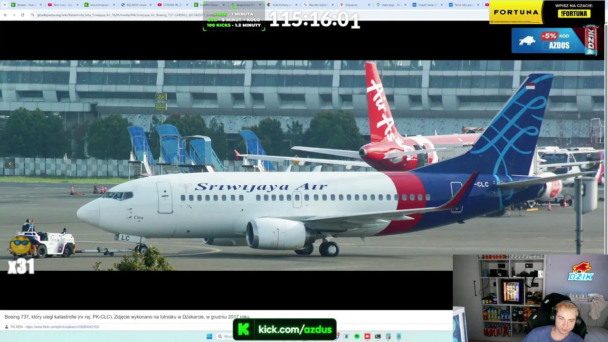Screen dimensions: 608x342
Task: Close the 'Odyseusz' tab
Action: 369,5
